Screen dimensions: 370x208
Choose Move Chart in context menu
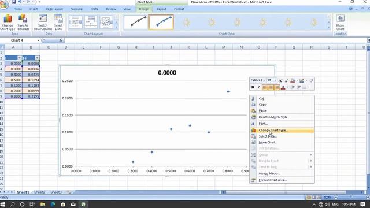pos(282,143)
